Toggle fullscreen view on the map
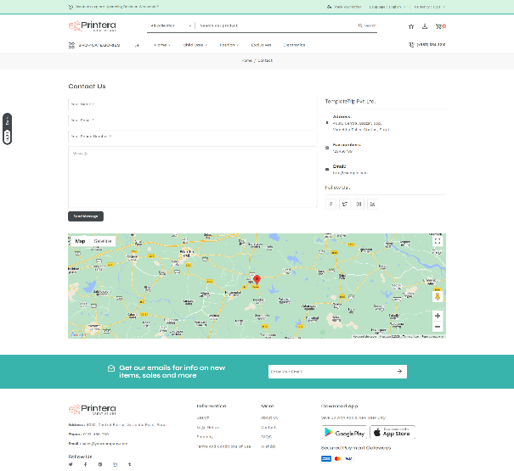Screen dimensions: 514x471 click(x=438, y=241)
